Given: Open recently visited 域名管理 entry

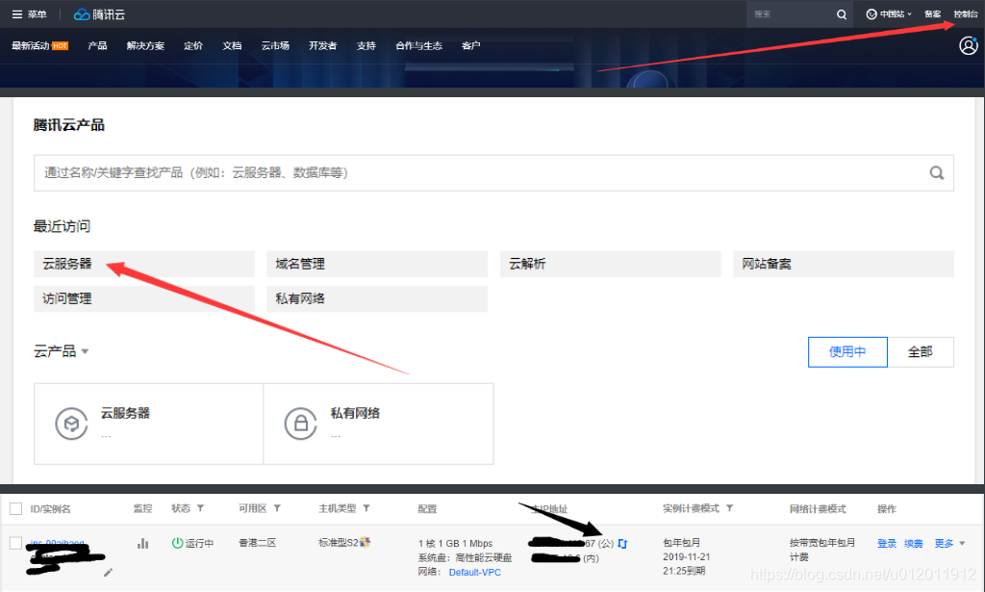Looking at the screenshot, I should coord(377,264).
